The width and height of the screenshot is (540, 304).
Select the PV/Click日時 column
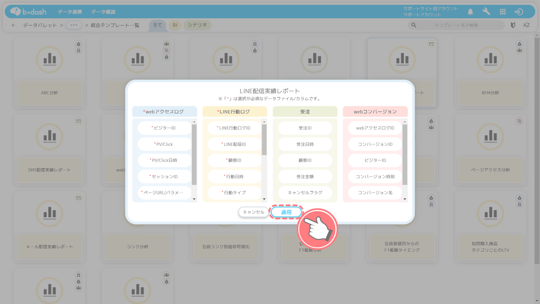point(164,160)
